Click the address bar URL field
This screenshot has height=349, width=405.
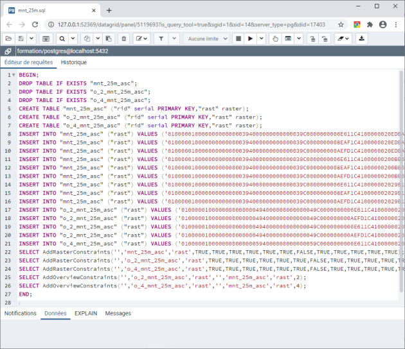pos(192,24)
